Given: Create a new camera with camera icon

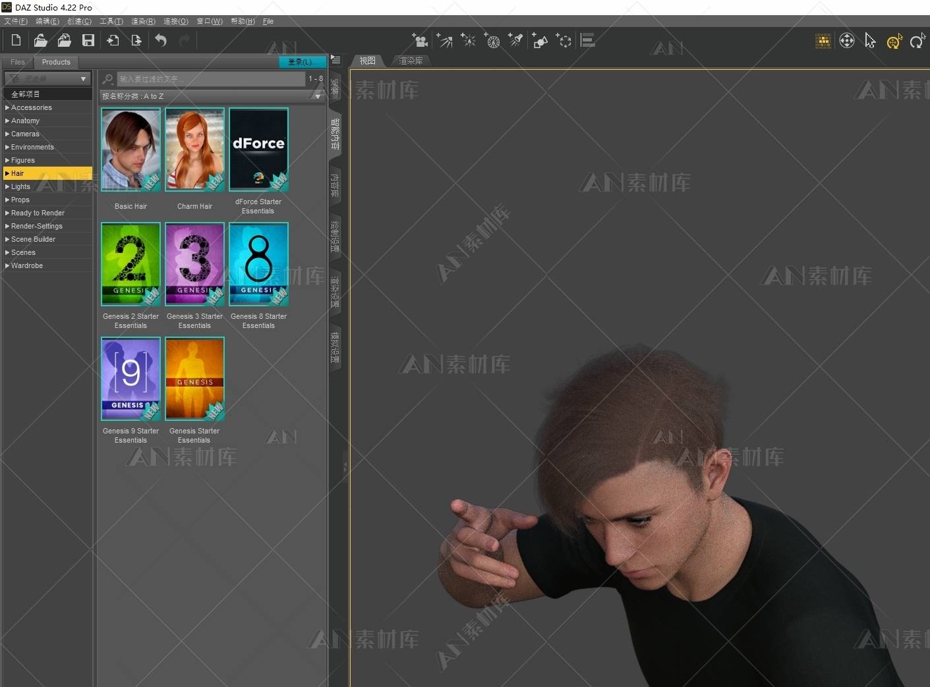Looking at the screenshot, I should click(420, 41).
